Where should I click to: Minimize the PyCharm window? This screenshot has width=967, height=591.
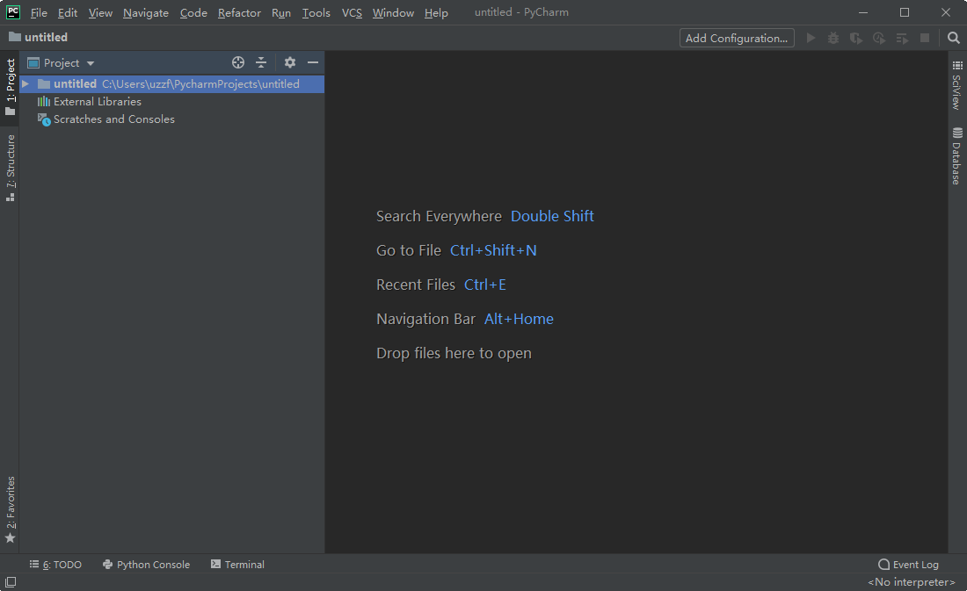click(863, 12)
